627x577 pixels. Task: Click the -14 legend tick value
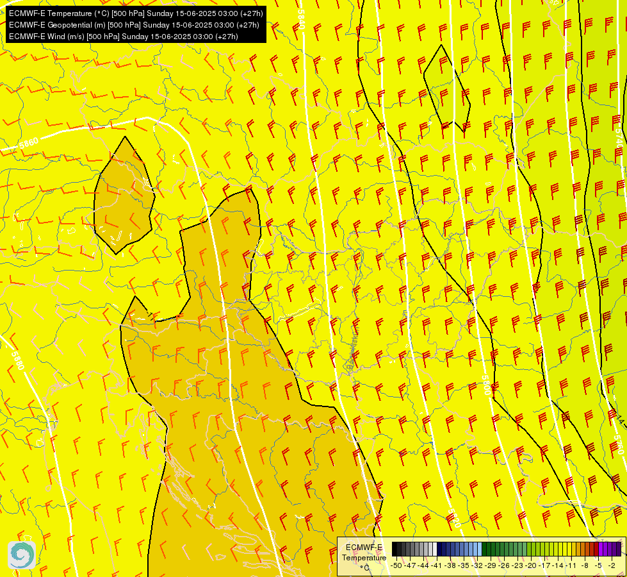click(558, 565)
